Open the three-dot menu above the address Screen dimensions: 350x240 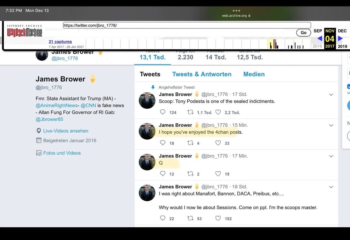pyautogui.click(x=236, y=11)
